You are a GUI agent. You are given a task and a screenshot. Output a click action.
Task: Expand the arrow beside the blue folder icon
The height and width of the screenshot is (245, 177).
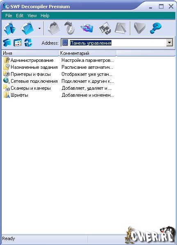39,28
